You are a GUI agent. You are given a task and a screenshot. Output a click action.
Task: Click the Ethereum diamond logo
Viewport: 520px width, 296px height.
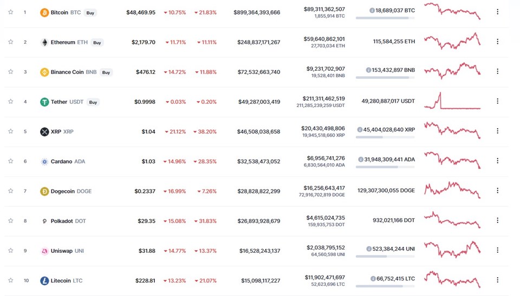[x=44, y=42]
